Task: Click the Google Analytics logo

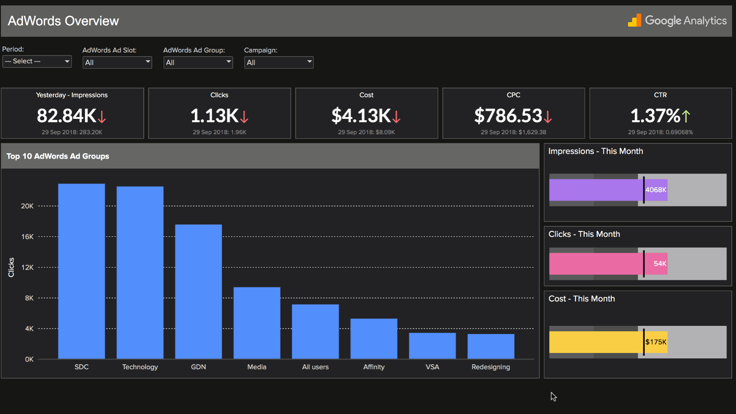Action: pos(677,20)
